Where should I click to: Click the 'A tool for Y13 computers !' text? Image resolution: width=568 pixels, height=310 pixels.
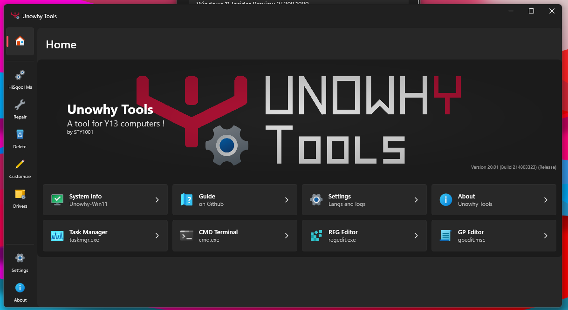tap(116, 124)
